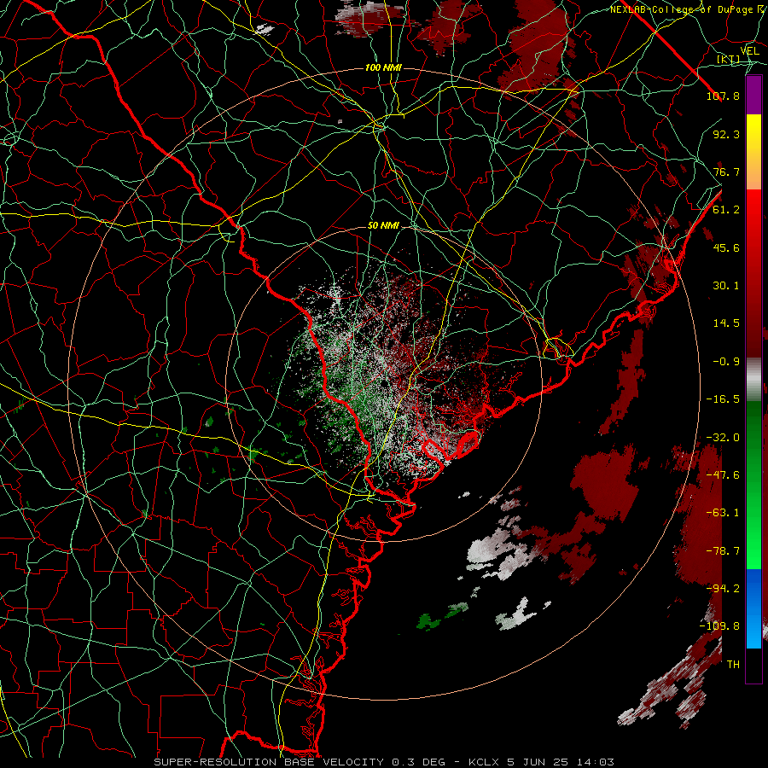Click the black TH segment of color bar
The image size is (768, 768).
(753, 665)
